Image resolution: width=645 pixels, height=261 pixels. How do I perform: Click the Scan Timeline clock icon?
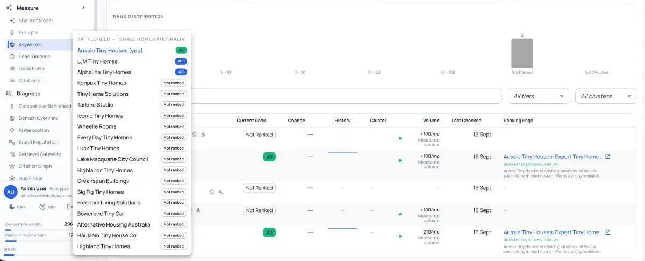12,57
